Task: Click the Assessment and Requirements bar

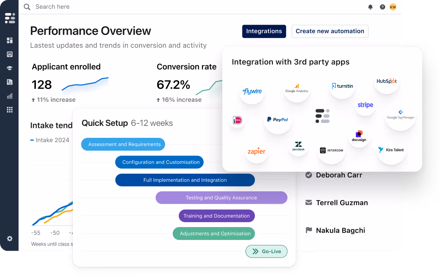Action: [x=123, y=144]
